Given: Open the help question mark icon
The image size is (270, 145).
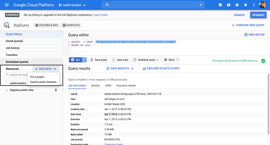Looking at the screenshot, I should click(x=237, y=5).
